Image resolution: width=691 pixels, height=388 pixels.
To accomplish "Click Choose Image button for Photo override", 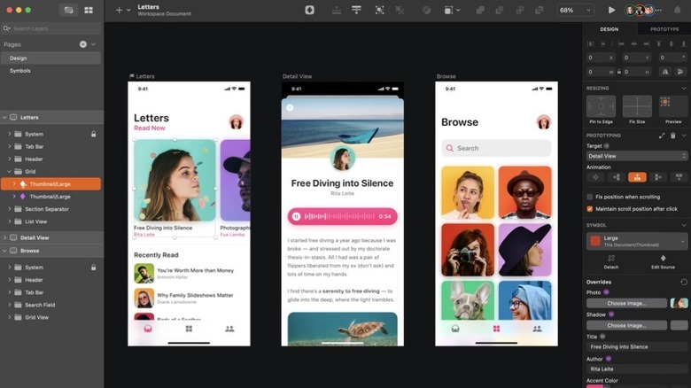I will click(626, 303).
